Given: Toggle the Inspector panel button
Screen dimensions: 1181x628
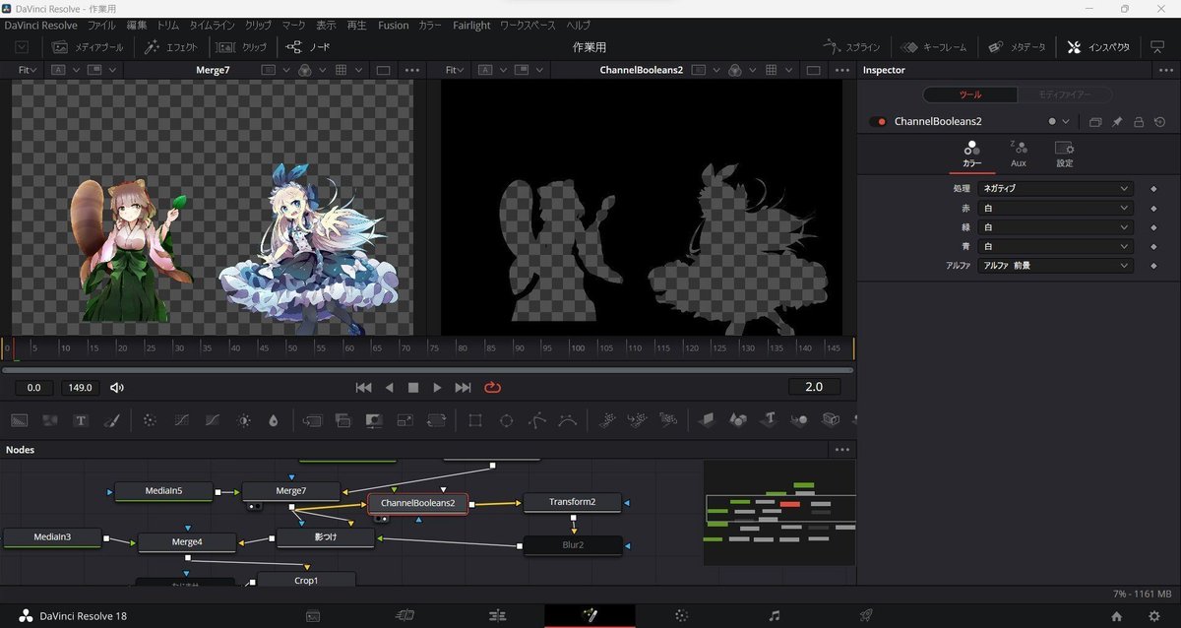Looking at the screenshot, I should click(x=1097, y=47).
